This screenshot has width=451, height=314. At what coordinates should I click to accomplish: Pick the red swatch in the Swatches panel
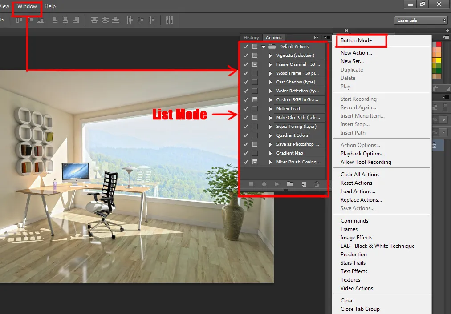tap(439, 44)
